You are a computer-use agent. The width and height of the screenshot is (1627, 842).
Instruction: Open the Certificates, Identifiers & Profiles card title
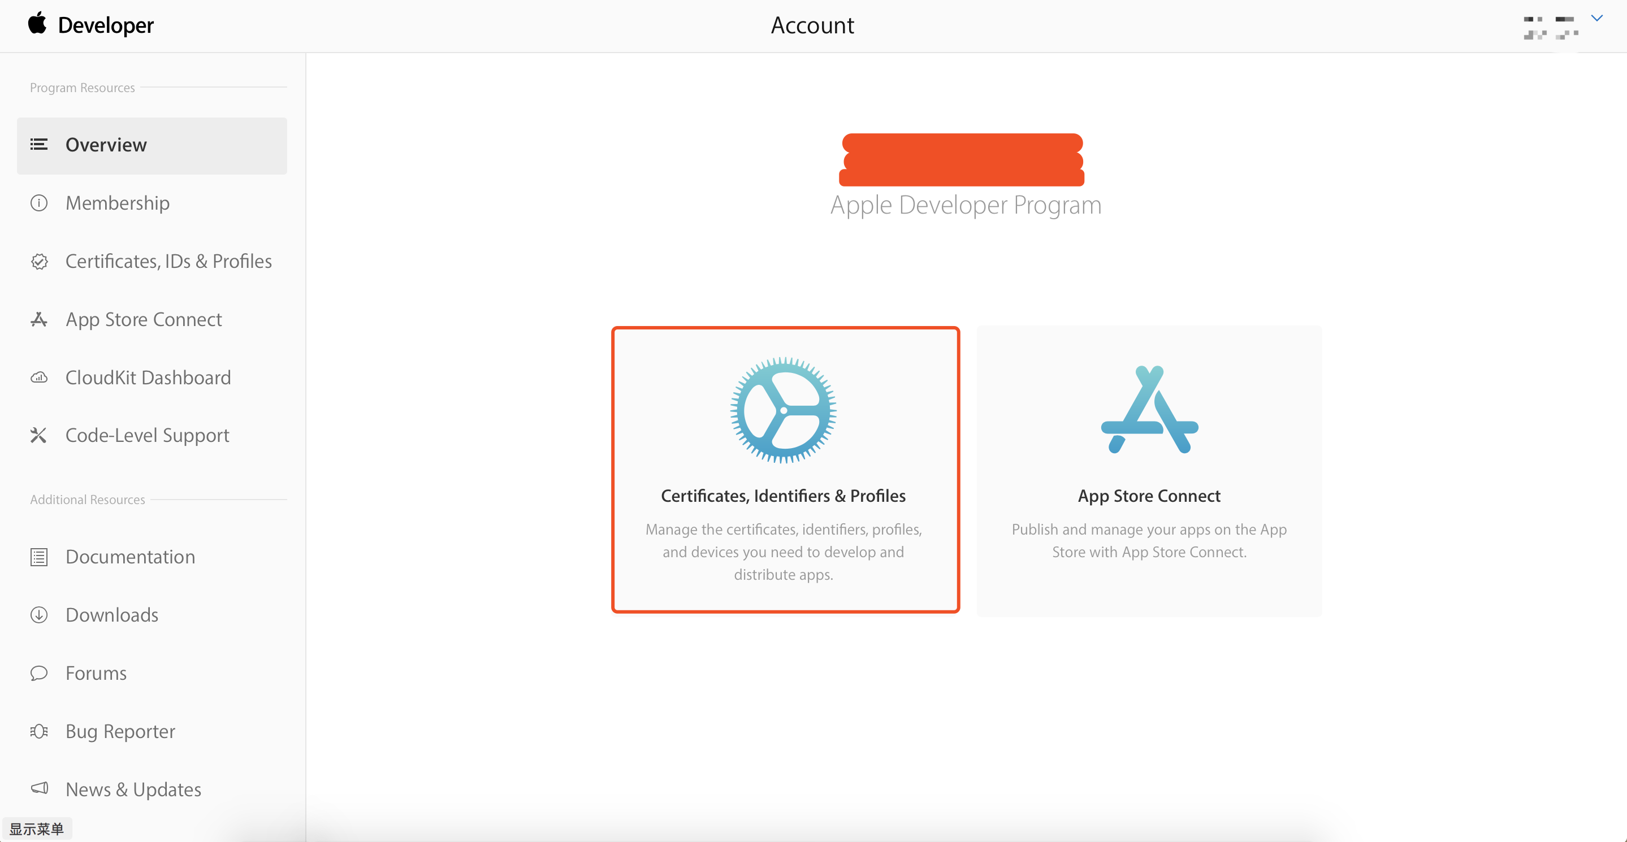(783, 496)
